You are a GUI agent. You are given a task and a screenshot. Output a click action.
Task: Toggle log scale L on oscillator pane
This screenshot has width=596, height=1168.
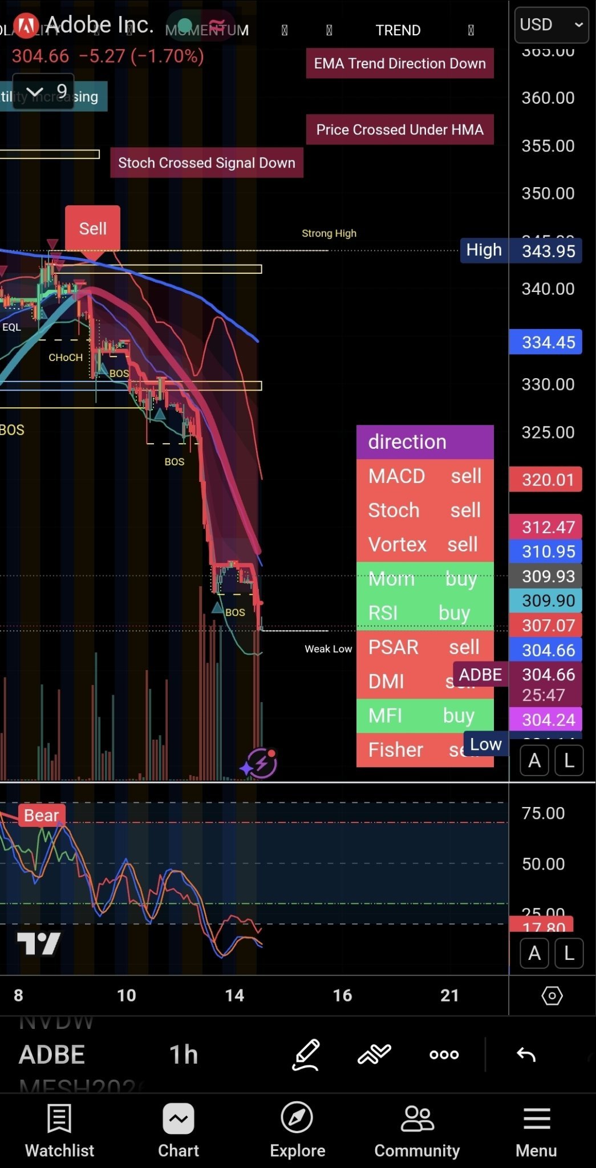[x=569, y=953]
